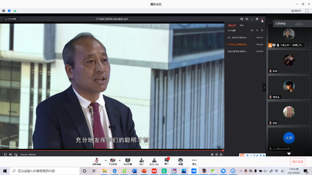
Task: Turn on the camera with 开启视频
Action: pos(113,161)
